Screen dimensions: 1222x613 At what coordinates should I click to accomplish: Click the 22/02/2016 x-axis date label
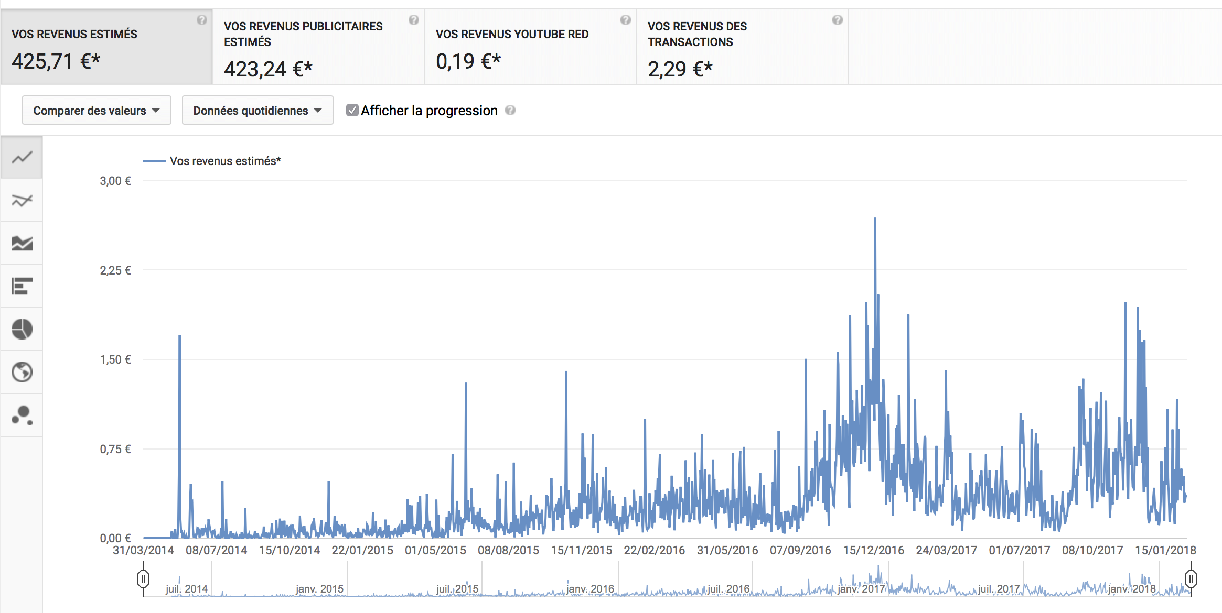tap(654, 550)
